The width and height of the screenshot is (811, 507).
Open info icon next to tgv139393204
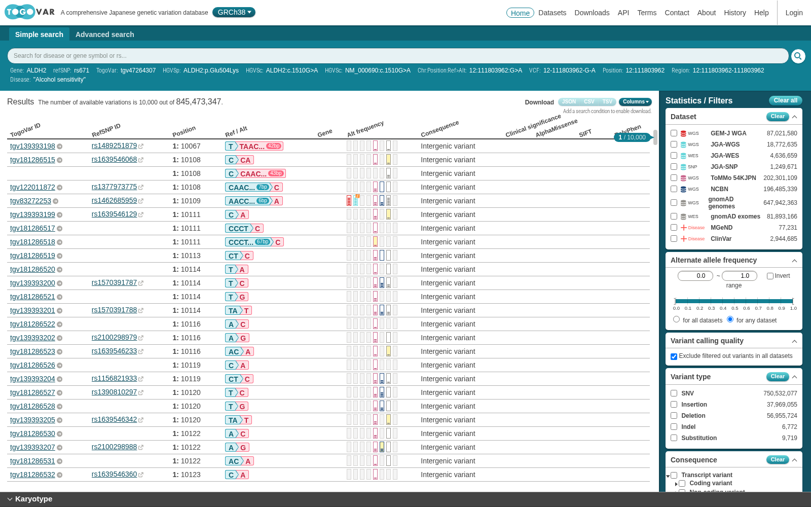coord(60,379)
